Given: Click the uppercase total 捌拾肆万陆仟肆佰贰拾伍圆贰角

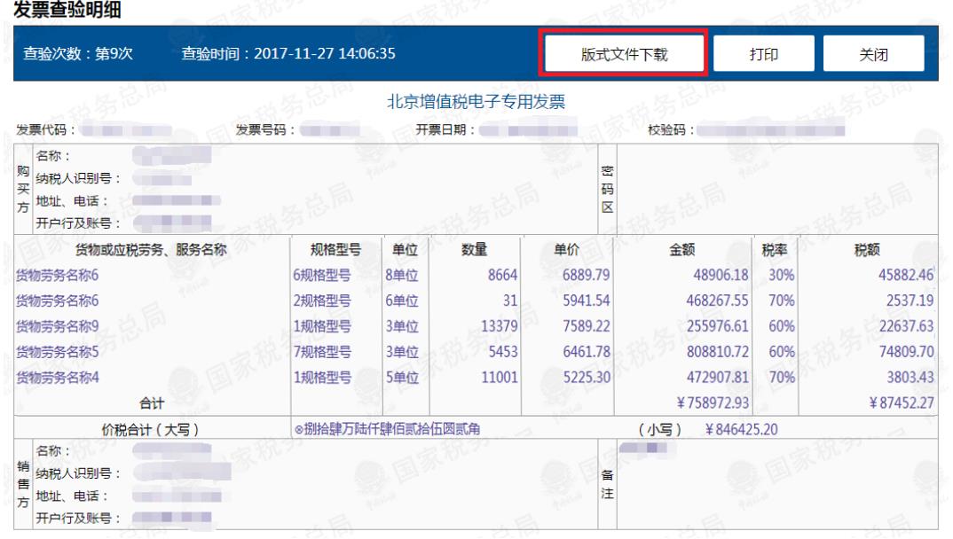Looking at the screenshot, I should (391, 430).
